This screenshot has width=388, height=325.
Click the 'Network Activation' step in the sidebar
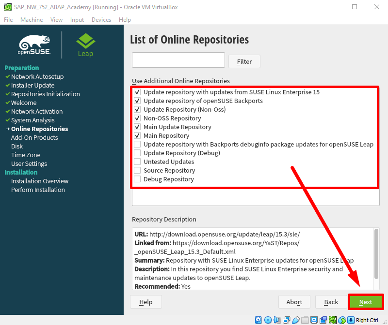tap(37, 112)
